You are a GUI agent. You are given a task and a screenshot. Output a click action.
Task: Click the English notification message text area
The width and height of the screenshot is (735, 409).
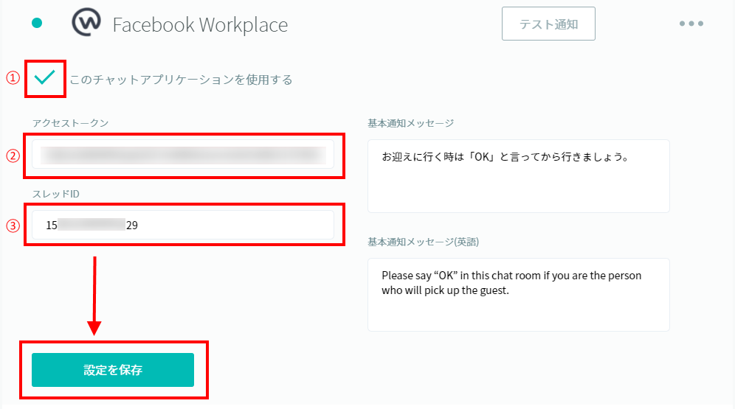click(518, 294)
